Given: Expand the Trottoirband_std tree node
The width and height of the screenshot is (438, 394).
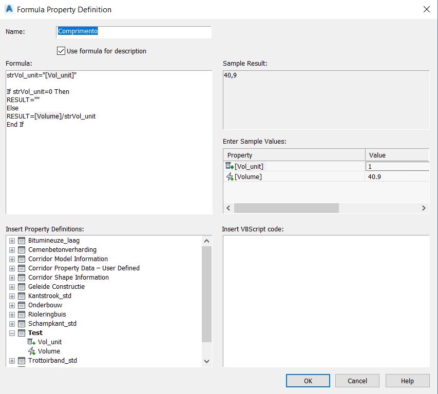Looking at the screenshot, I should (x=12, y=361).
